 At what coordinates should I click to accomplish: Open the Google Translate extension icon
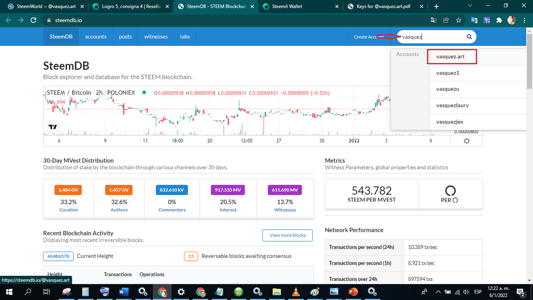[x=474, y=20]
